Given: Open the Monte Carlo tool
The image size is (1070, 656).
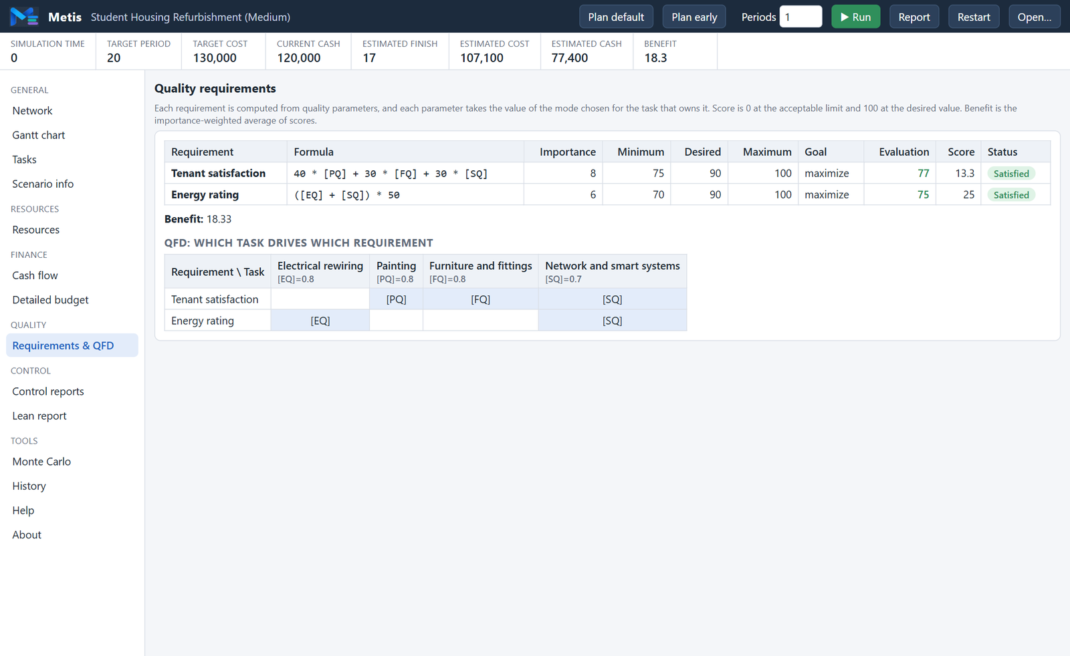Looking at the screenshot, I should coord(72,462).
